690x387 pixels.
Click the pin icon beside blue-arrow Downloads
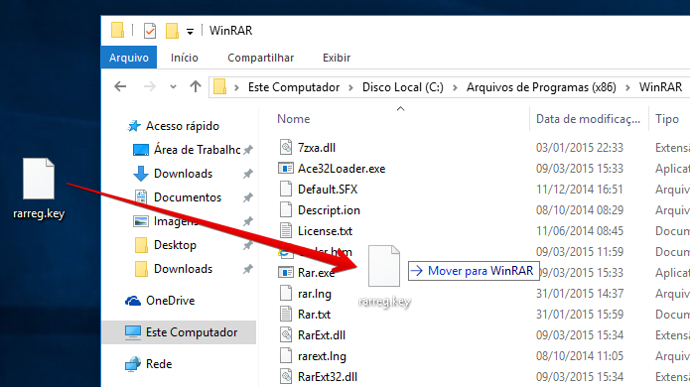pos(248,174)
